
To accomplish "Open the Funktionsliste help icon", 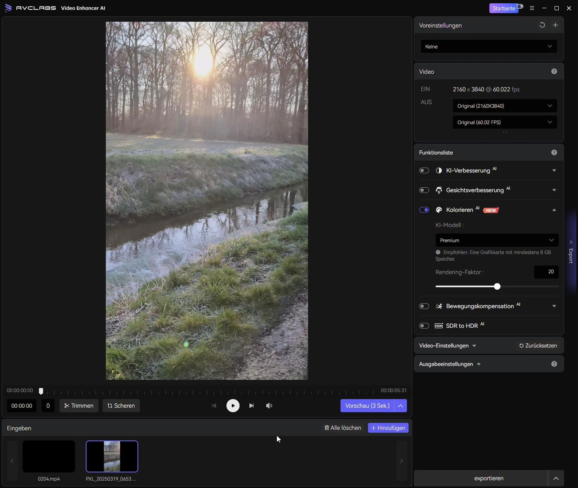I will pyautogui.click(x=554, y=152).
